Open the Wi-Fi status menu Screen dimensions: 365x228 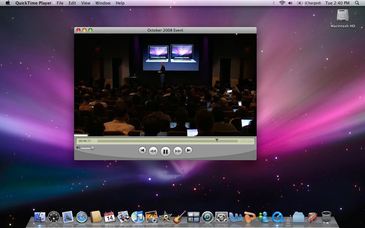tap(282, 3)
